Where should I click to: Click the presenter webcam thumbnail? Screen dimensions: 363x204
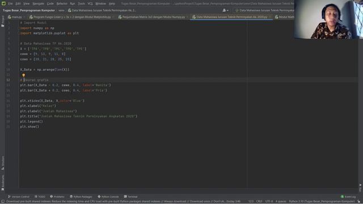pyautogui.click(x=329, y=19)
